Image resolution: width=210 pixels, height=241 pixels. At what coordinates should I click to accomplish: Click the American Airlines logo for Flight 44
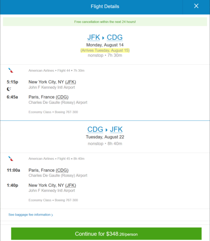[11, 71]
